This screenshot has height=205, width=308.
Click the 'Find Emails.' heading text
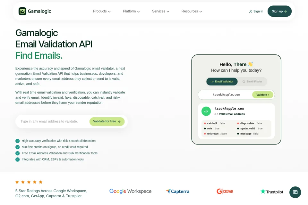coord(39,55)
